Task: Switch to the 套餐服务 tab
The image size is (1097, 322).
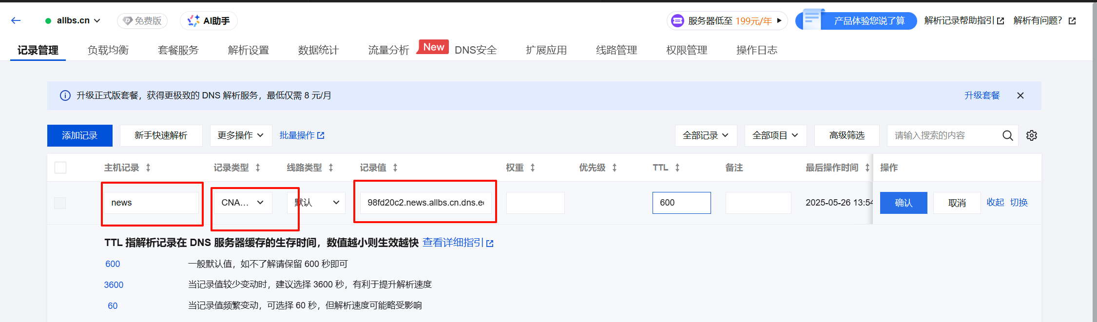Action: point(178,50)
